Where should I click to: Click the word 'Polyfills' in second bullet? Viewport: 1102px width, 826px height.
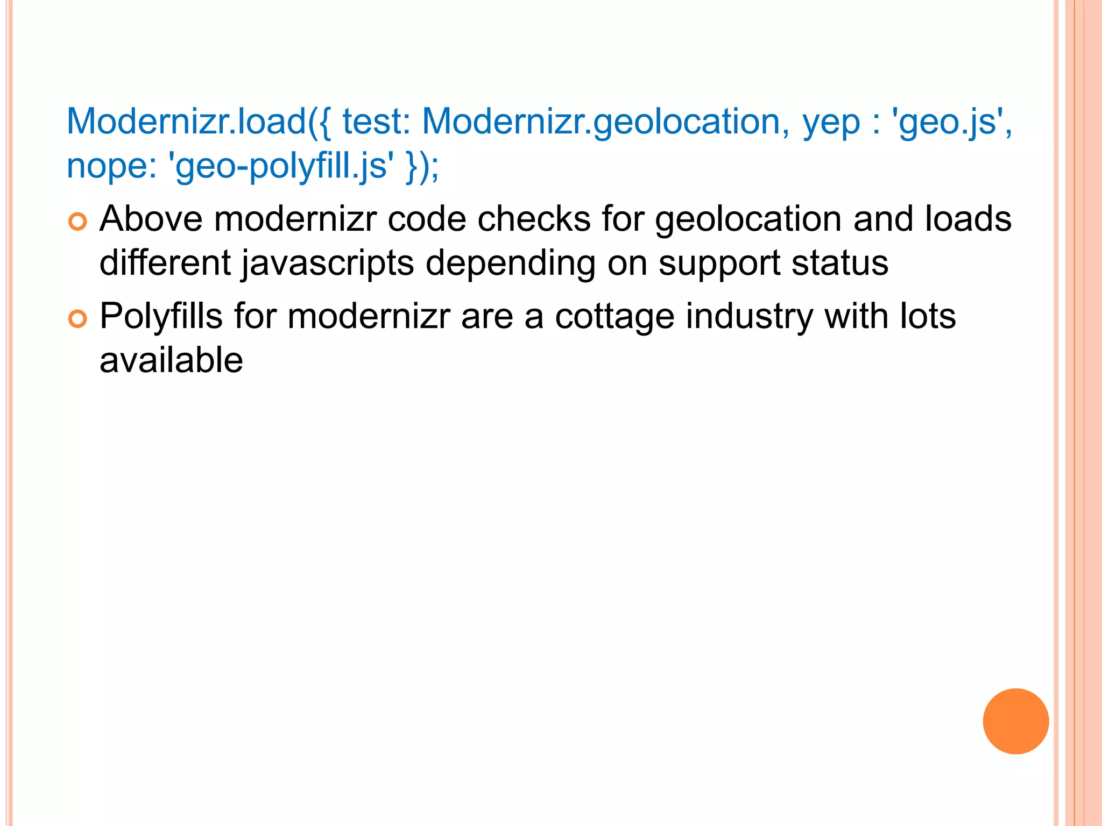pyautogui.click(x=161, y=316)
